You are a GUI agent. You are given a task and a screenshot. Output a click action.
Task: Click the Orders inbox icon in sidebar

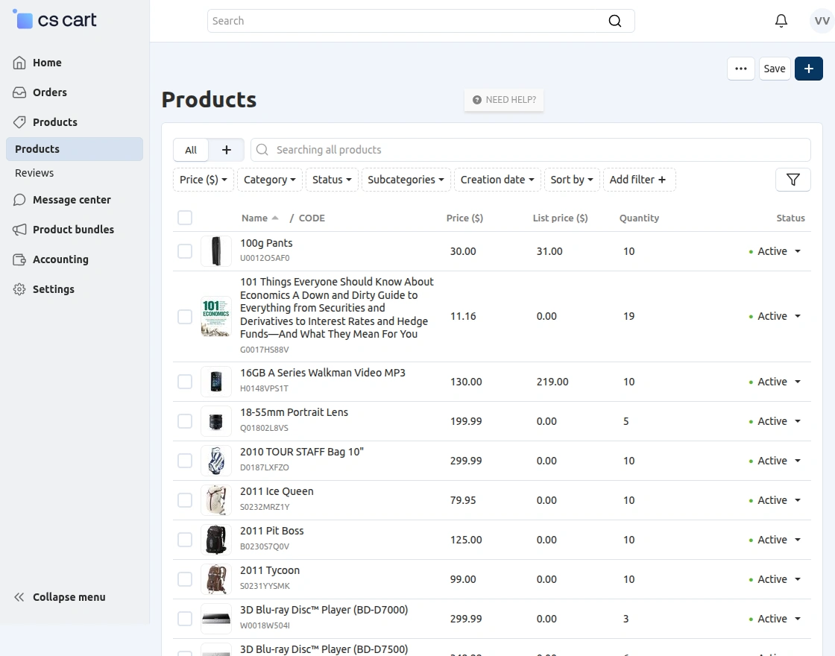[19, 92]
